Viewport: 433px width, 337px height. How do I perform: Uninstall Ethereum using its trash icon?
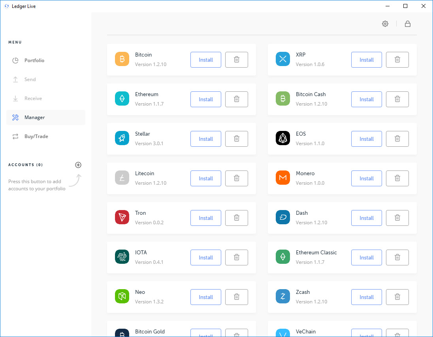click(237, 99)
